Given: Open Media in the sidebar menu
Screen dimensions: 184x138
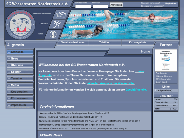Looking at the screenshot, I should pyautogui.click(x=20, y=85).
